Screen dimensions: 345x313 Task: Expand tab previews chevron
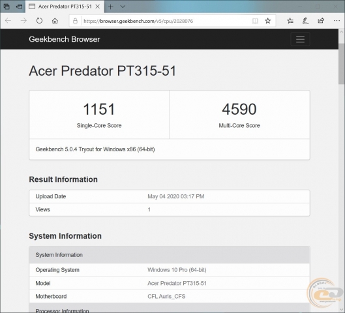(123, 7)
